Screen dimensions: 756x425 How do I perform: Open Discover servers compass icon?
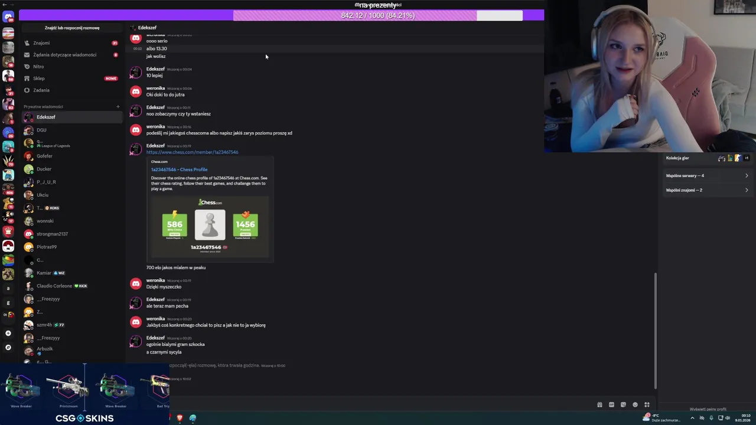pos(8,347)
